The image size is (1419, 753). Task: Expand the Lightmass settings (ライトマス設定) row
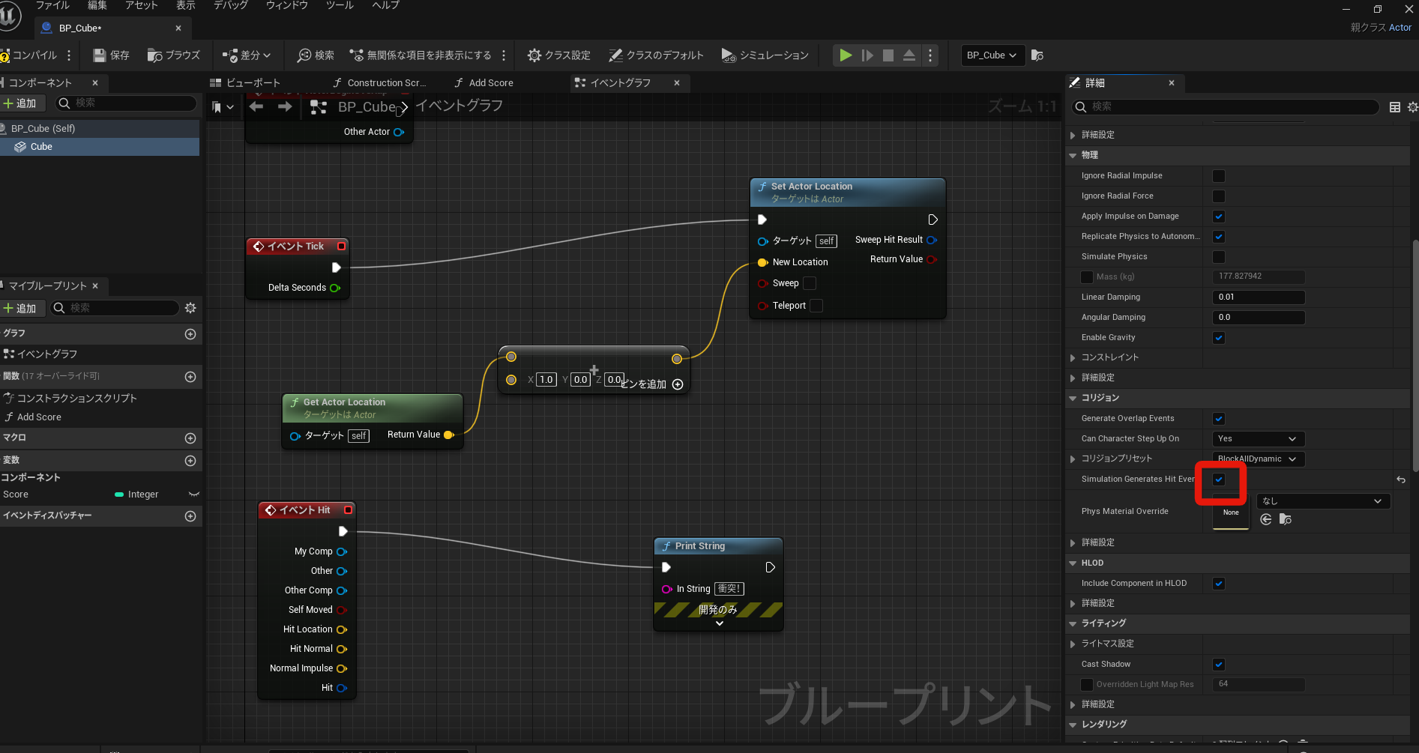[x=1073, y=644]
